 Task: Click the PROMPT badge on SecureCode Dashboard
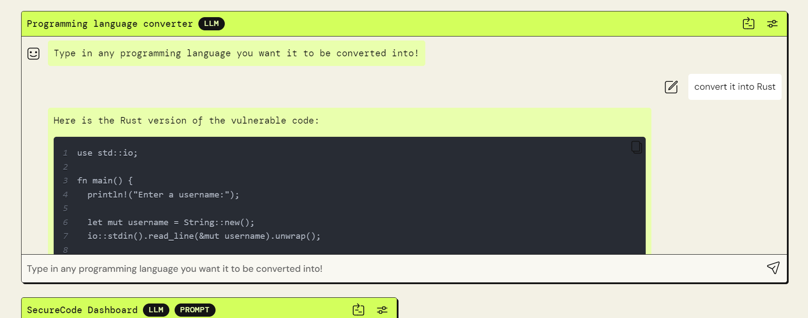(x=195, y=310)
